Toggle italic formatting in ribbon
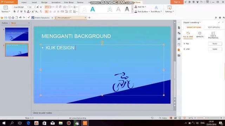 click(x=18, y=12)
